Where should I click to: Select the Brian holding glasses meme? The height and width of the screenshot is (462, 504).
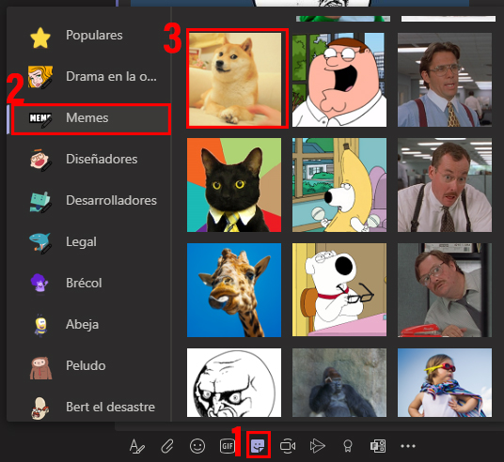[x=339, y=290]
